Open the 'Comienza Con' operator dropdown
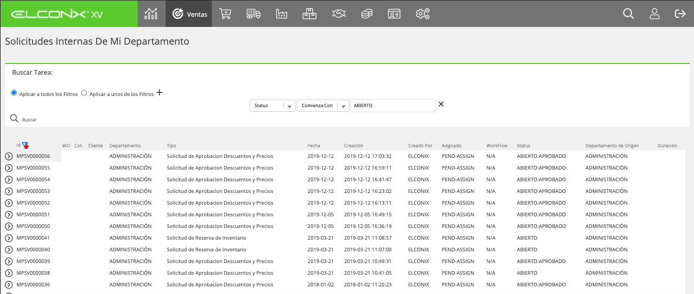This screenshot has height=294, width=694. [x=323, y=106]
